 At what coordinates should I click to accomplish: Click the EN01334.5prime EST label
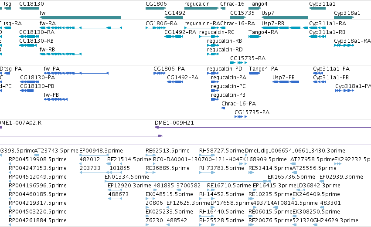[x=127, y=177]
